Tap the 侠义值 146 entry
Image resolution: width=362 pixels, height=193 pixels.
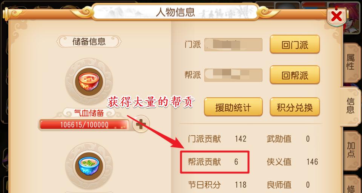[292, 162]
